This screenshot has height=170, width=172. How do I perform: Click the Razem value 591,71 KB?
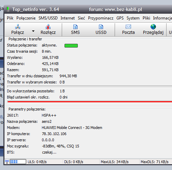50,70
